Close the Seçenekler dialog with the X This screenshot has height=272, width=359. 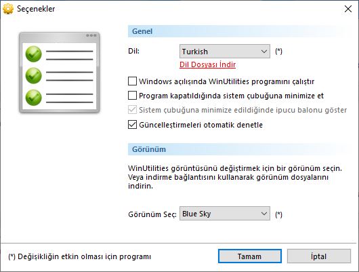(348, 9)
